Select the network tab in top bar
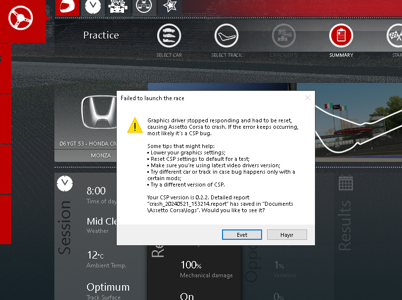The width and height of the screenshot is (402, 300). tap(144, 7)
